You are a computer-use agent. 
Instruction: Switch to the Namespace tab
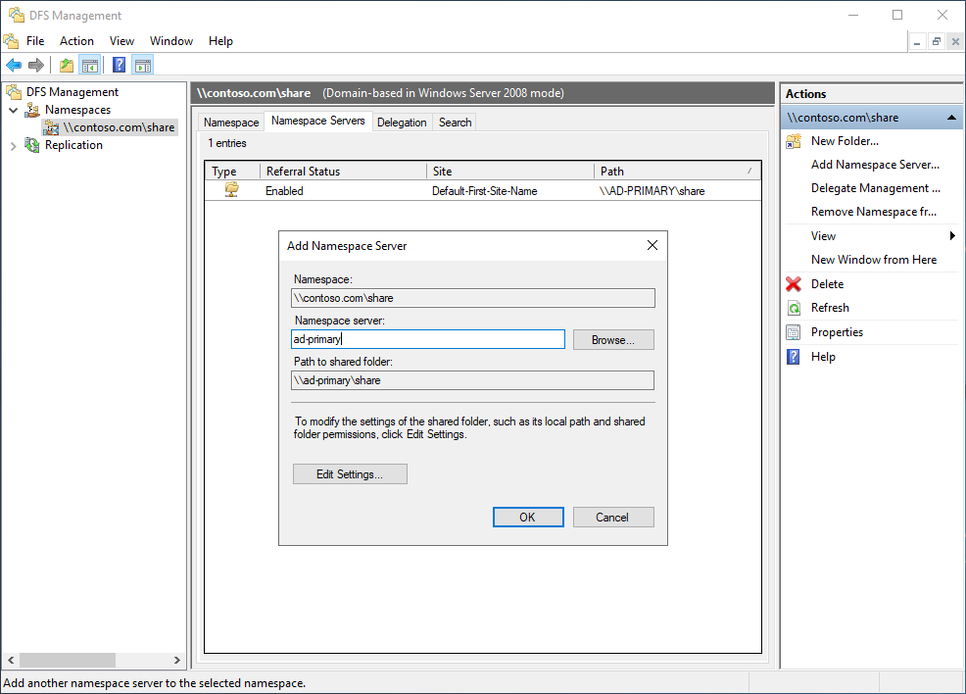pyautogui.click(x=231, y=123)
